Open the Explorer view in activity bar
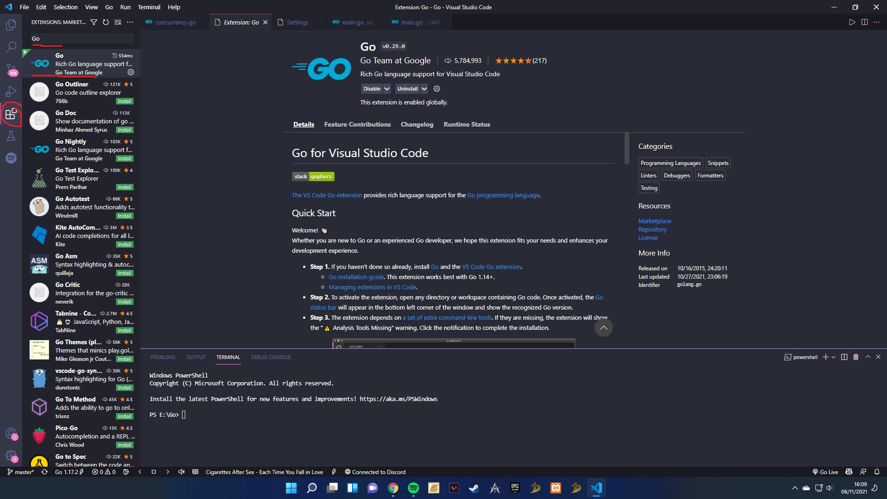 (x=11, y=25)
